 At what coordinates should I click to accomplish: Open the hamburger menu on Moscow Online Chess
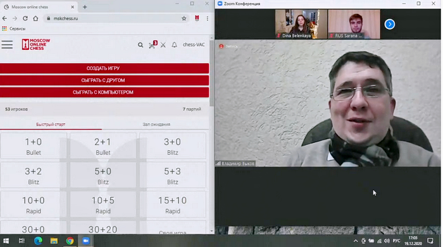7,45
